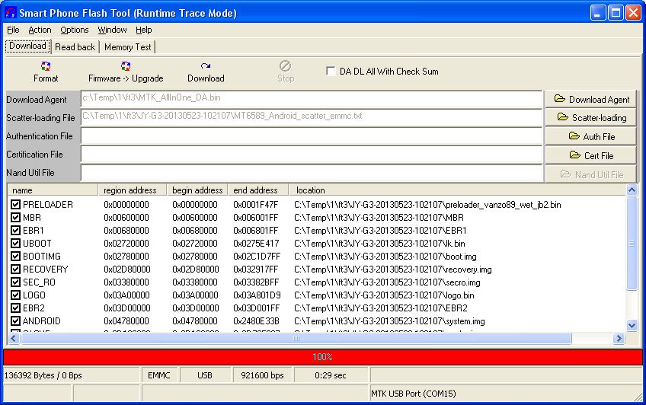646x405 pixels.
Task: Select the boot.img location path
Action: pos(385,257)
